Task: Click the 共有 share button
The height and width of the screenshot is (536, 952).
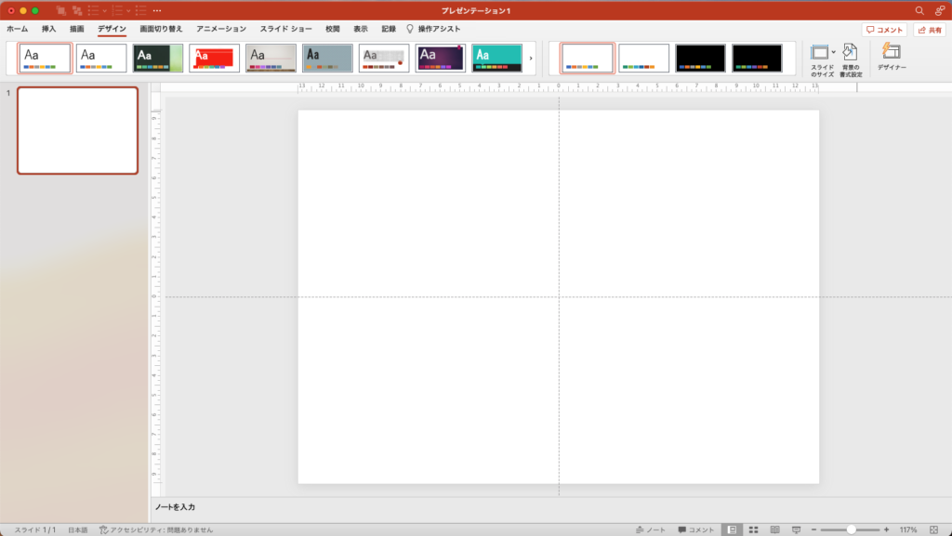Action: point(929,30)
